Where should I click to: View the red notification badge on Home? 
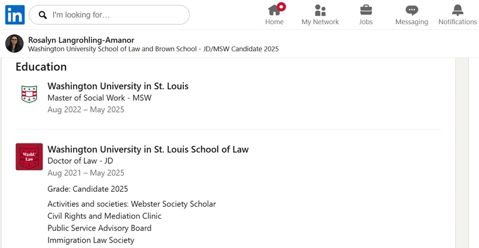point(281,7)
